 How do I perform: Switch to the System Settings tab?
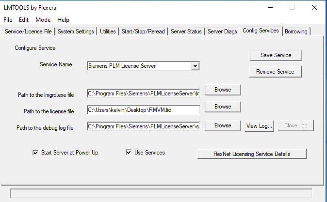(75, 31)
